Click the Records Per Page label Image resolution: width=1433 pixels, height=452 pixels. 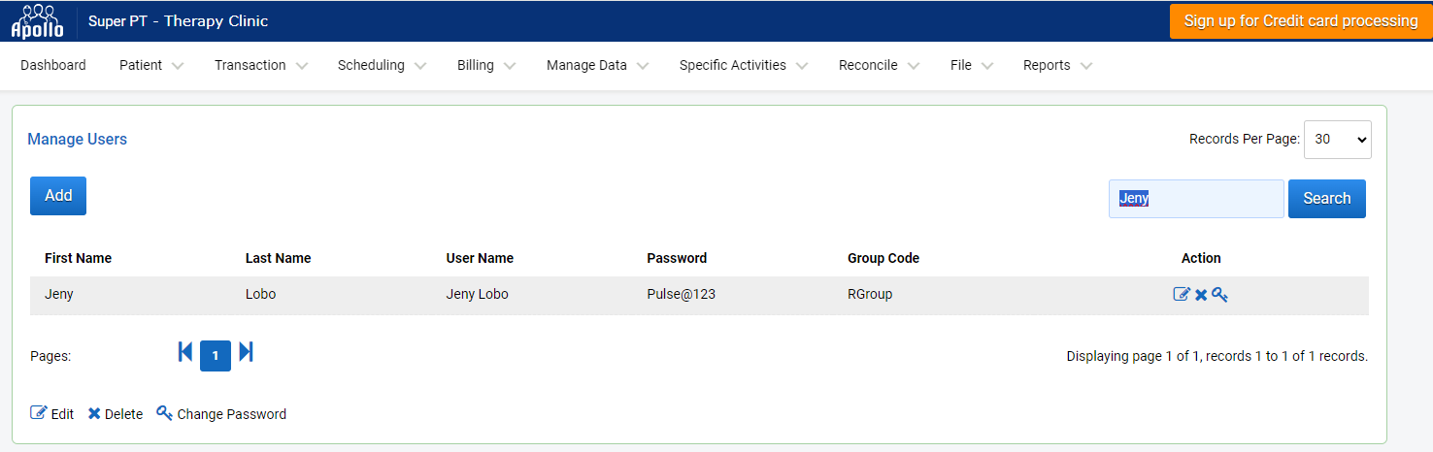click(x=1245, y=139)
